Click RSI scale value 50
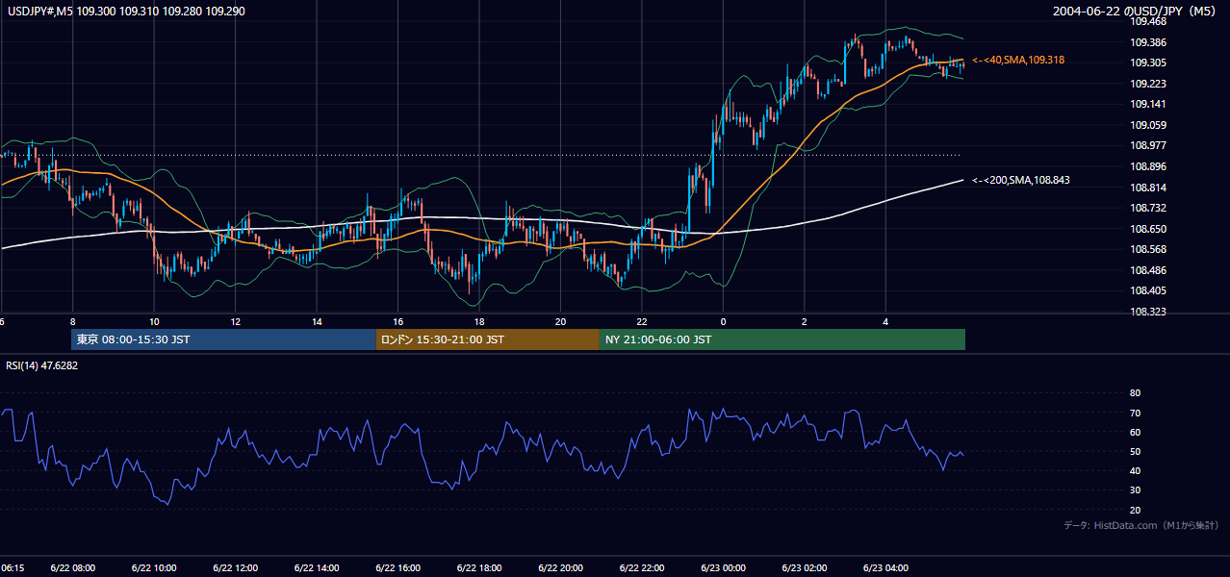Image resolution: width=1230 pixels, height=577 pixels. pos(1136,451)
